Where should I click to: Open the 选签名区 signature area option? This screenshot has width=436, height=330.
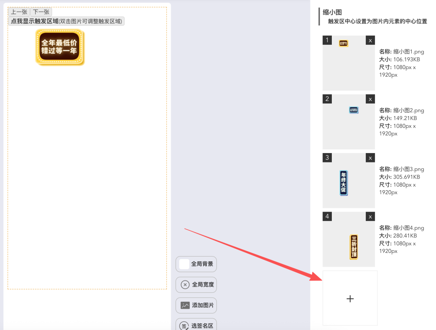click(x=196, y=325)
